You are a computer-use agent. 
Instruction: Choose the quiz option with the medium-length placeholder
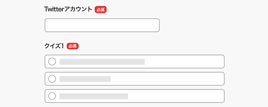point(135,96)
